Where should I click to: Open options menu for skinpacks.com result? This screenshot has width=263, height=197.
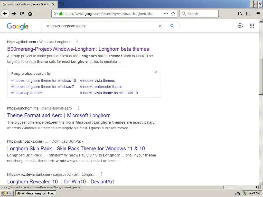click(90, 141)
